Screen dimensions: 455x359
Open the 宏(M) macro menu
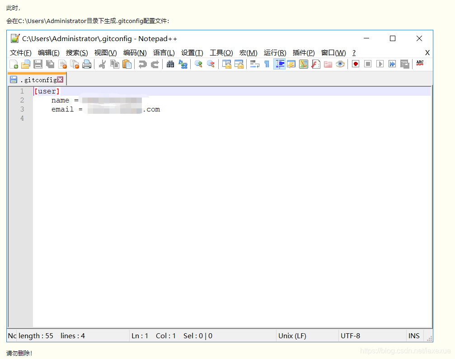pyautogui.click(x=248, y=52)
